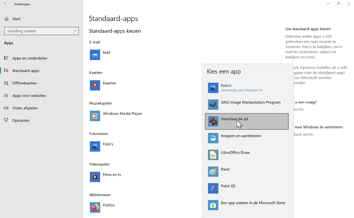The height and width of the screenshot is (218, 354).
Task: Click the Kies een app title
Action: pyautogui.click(x=224, y=71)
